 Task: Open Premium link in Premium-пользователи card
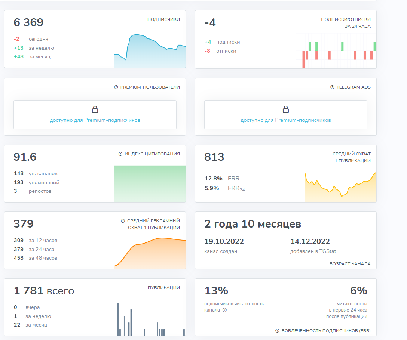[x=95, y=120]
